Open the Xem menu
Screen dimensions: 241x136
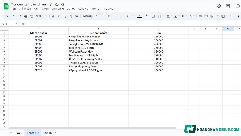coord(36,9)
